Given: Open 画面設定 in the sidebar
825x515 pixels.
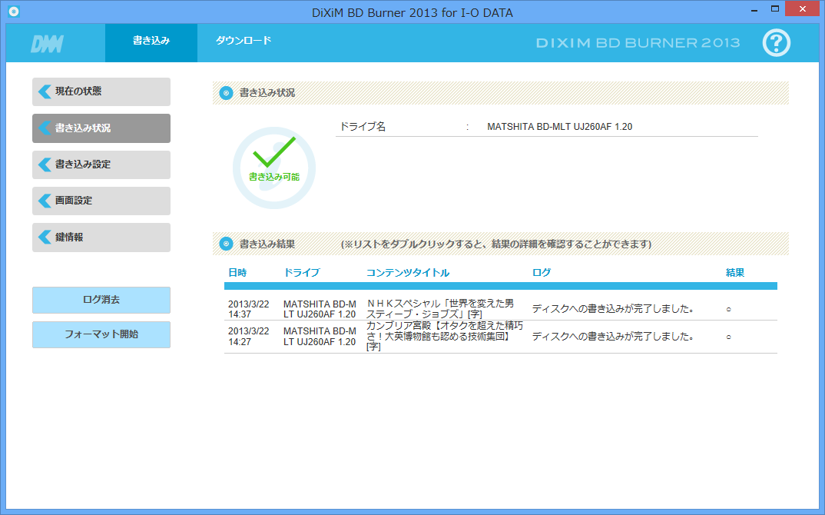Looking at the screenshot, I should point(101,201).
